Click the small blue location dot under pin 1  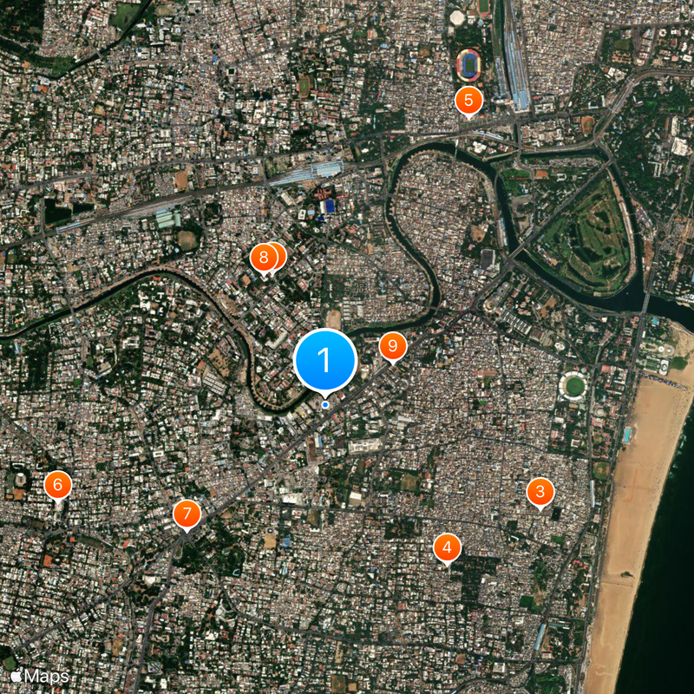[325, 404]
